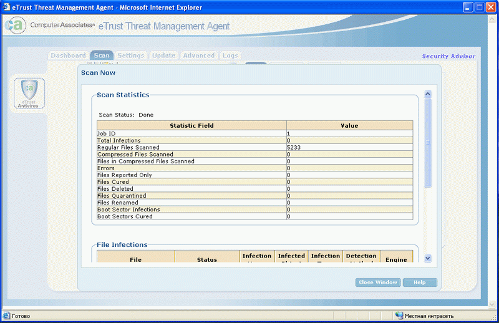Screen dimensions: 499x323
Task: Click the Regular Files Scanned label
Action: pyautogui.click(x=128, y=147)
